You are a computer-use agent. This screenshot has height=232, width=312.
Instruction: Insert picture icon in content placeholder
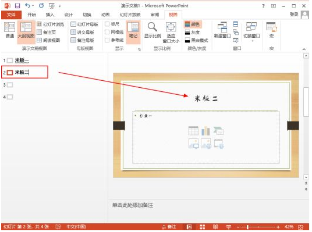pyautogui.click(x=193, y=144)
